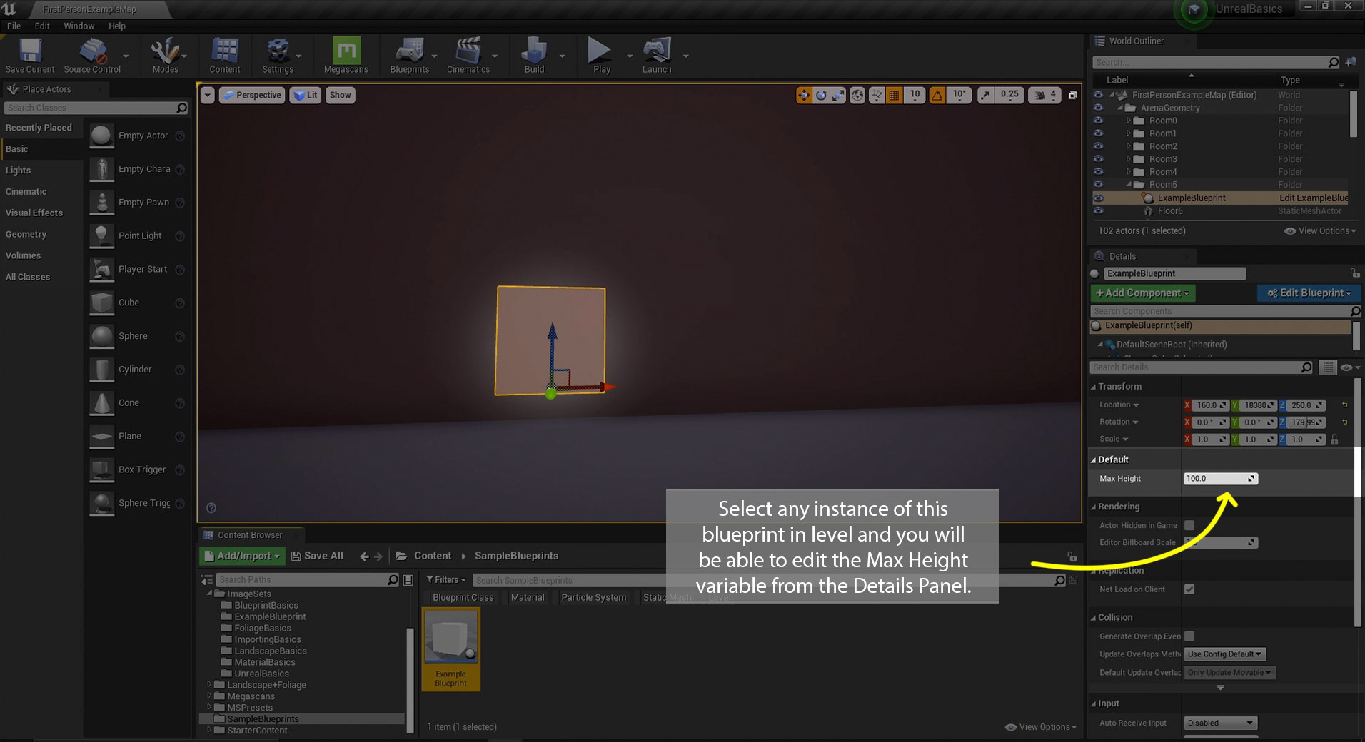Open camera speed setting in viewport
Viewport: 1365px width, 742px height.
click(x=1044, y=95)
